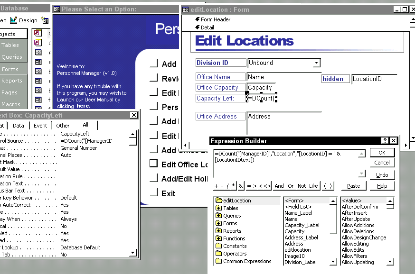Click the first wizard shortcut icon in Database list
This screenshot has height=274, width=415.
click(x=38, y=33)
